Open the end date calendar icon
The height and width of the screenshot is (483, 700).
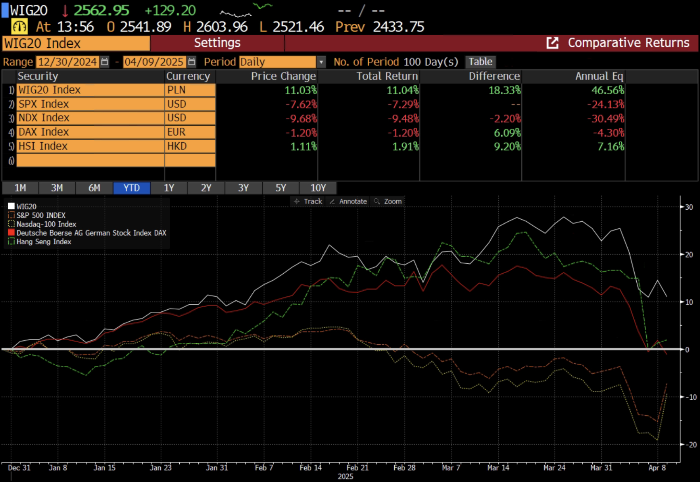click(191, 62)
